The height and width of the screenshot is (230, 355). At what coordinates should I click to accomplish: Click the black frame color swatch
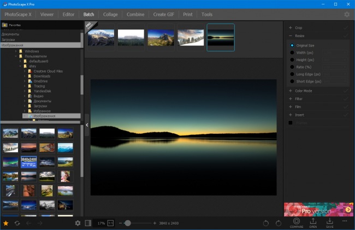pos(291,123)
